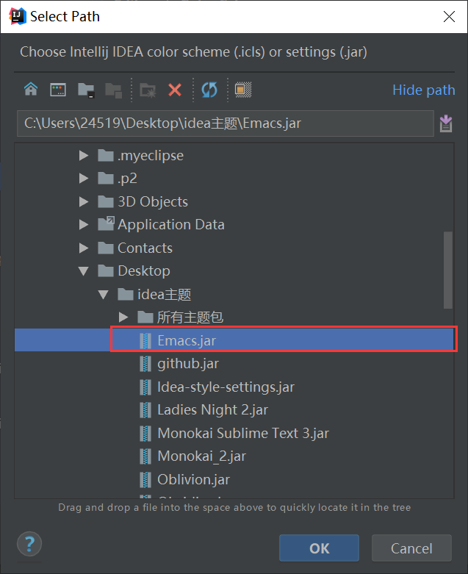Click into the path text field
Image resolution: width=468 pixels, height=574 pixels.
pos(226,123)
